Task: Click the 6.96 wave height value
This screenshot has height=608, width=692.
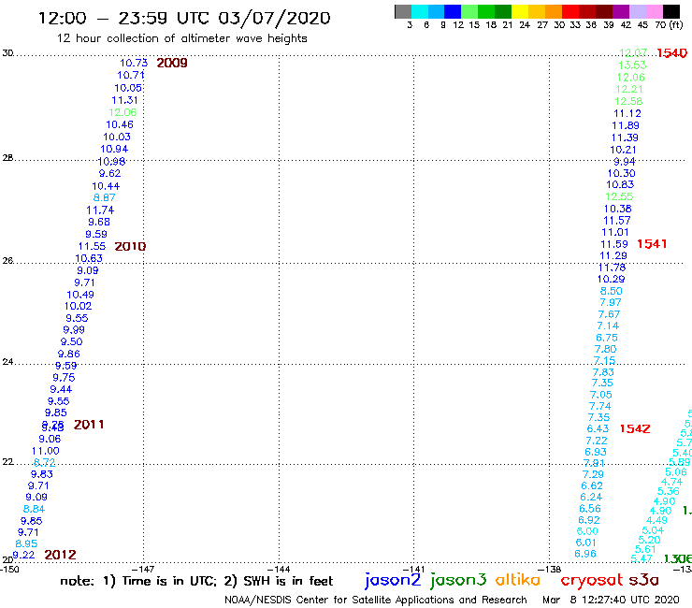Action: [x=585, y=554]
